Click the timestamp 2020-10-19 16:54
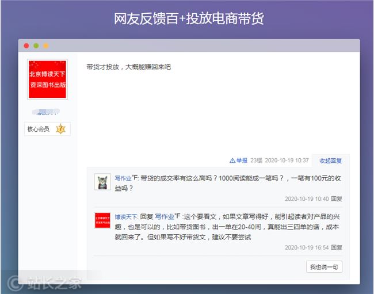 (307, 247)
